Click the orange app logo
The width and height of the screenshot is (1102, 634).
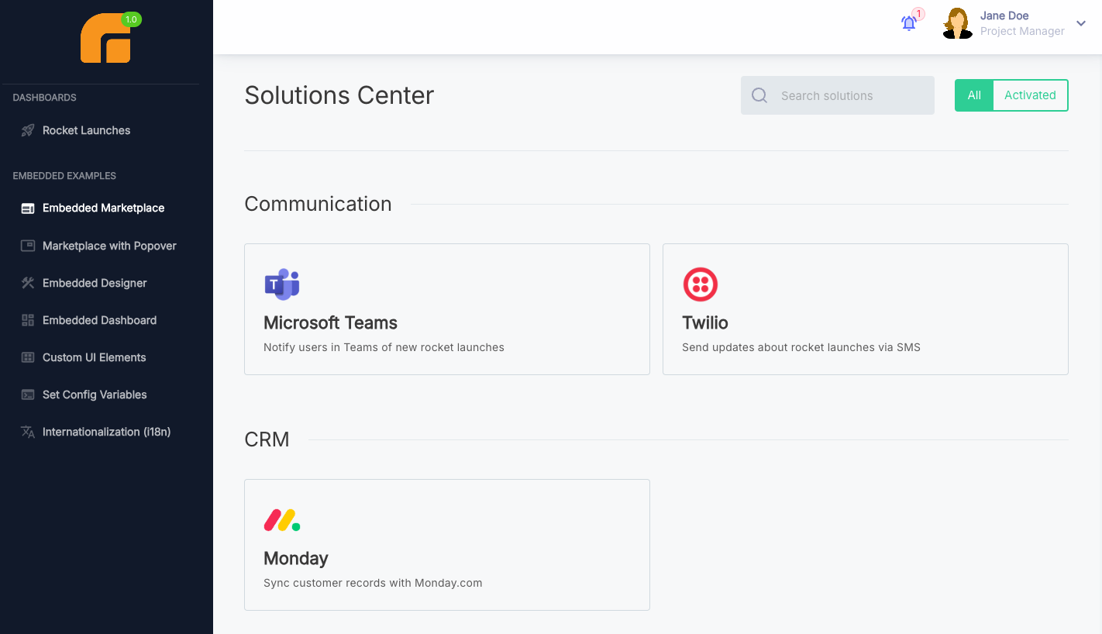coord(106,38)
